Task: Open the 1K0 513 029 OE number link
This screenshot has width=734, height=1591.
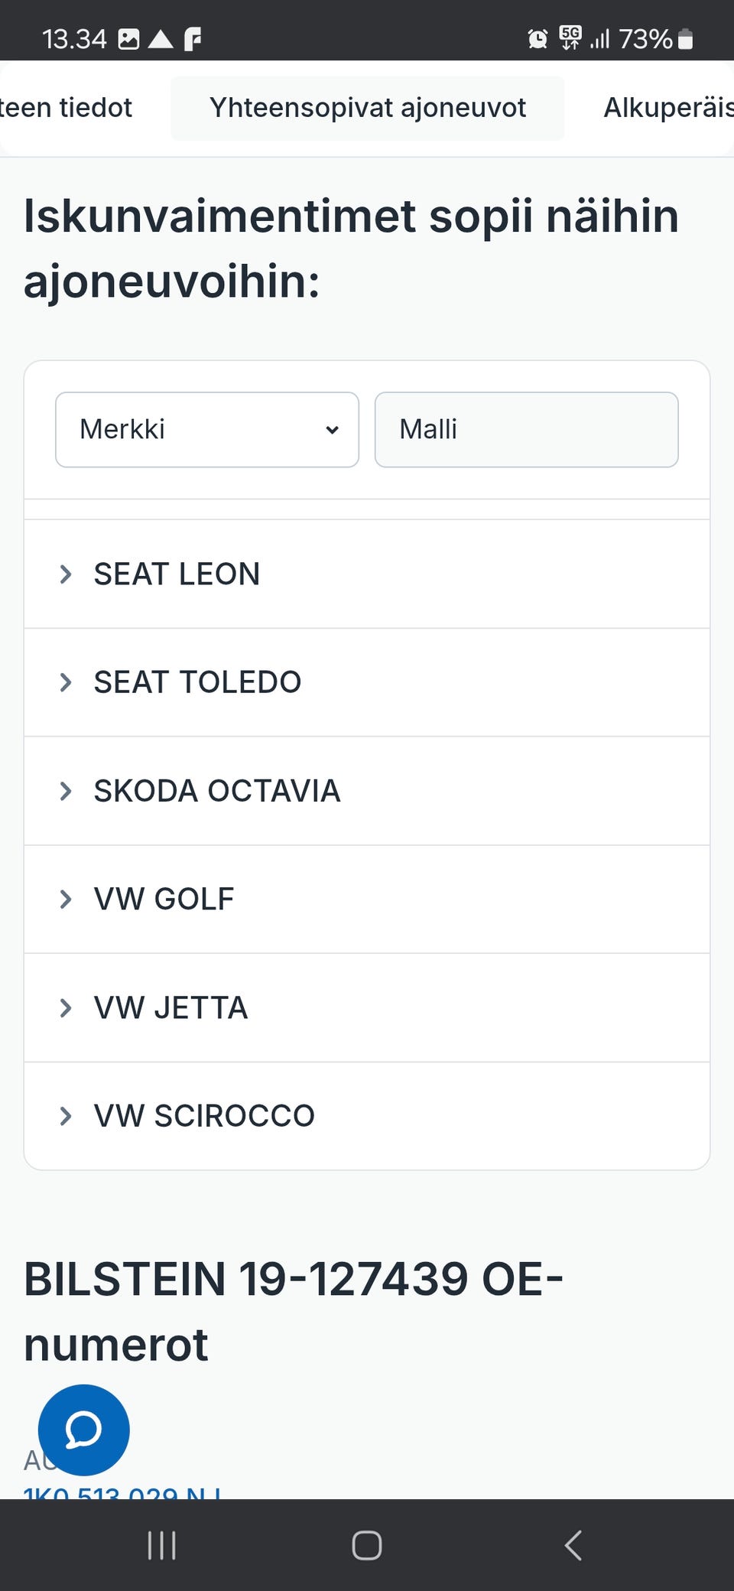Action: point(122,1492)
